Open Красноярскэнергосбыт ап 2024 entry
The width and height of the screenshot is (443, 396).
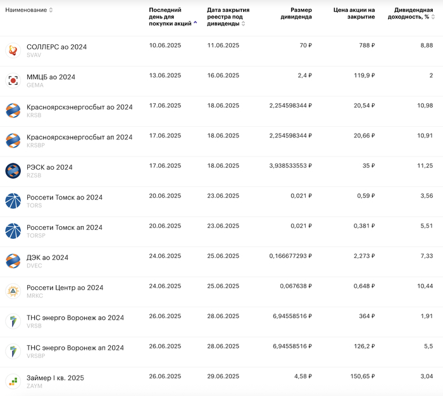pos(79,137)
